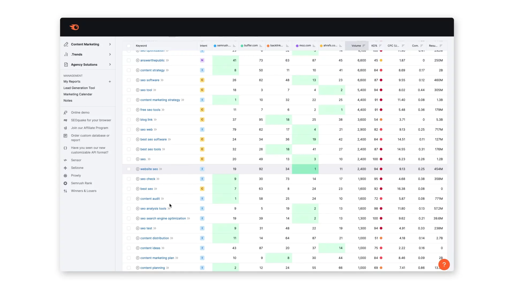This screenshot has width=514, height=289.
Task: Click the Sensor icon in the sidebar
Action: click(x=65, y=160)
